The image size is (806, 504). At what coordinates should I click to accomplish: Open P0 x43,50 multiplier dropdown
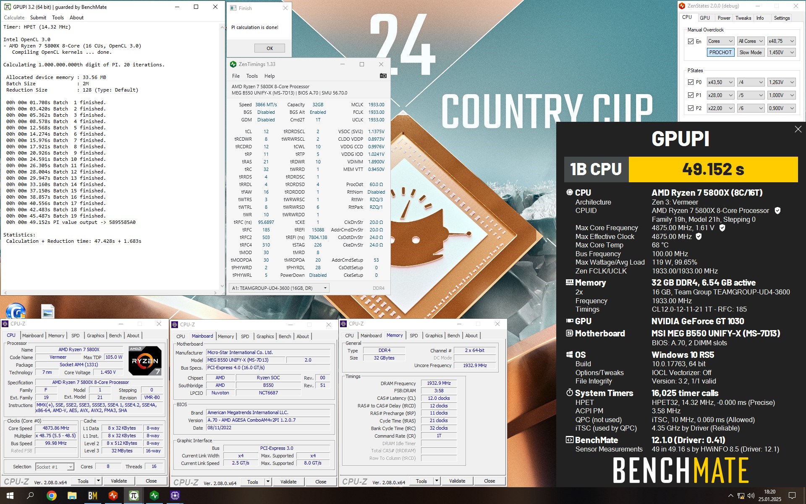[x=720, y=82]
